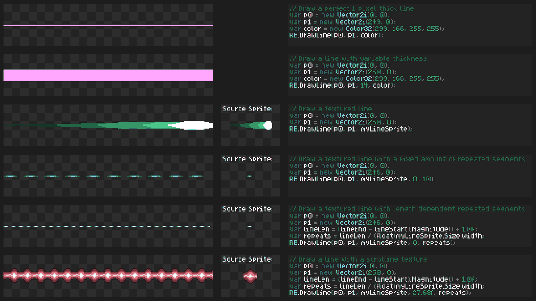Select comment "// Draw a textured line" in the third code block
This screenshot has height=301, width=536.
331,109
